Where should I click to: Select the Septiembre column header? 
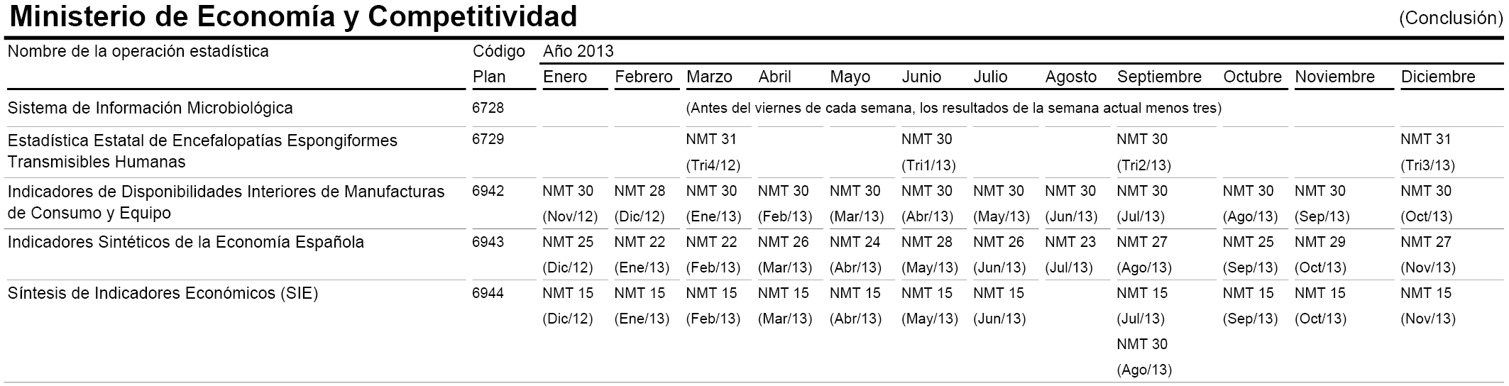pyautogui.click(x=1159, y=77)
